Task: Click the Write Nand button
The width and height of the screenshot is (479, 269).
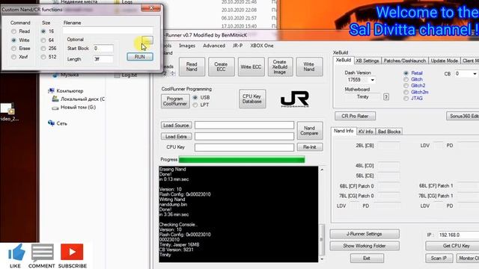Action: 309,67
